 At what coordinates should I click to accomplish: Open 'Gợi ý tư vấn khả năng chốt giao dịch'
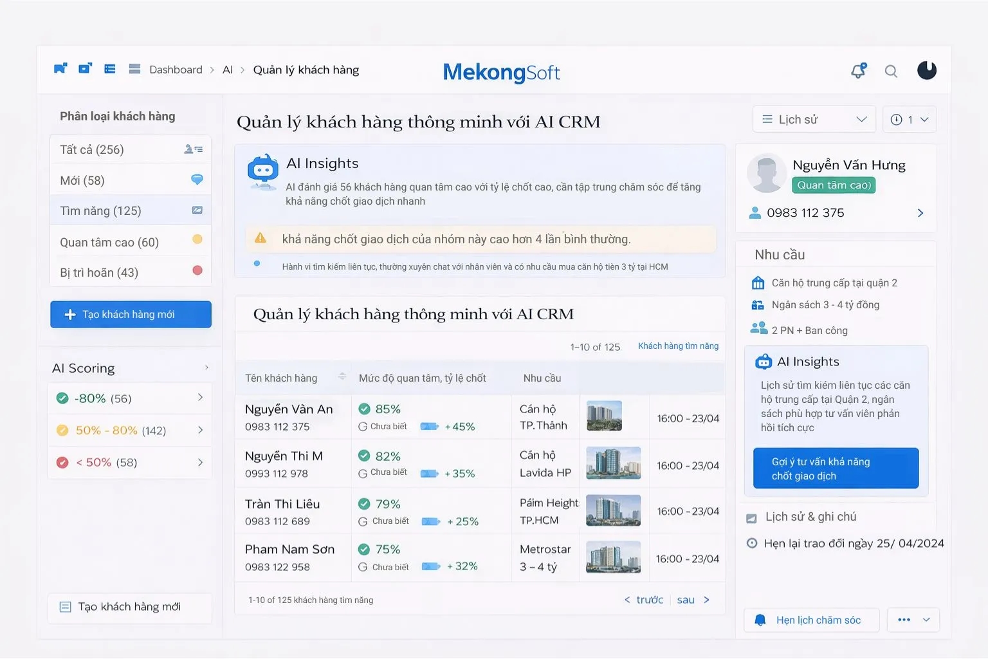point(835,469)
